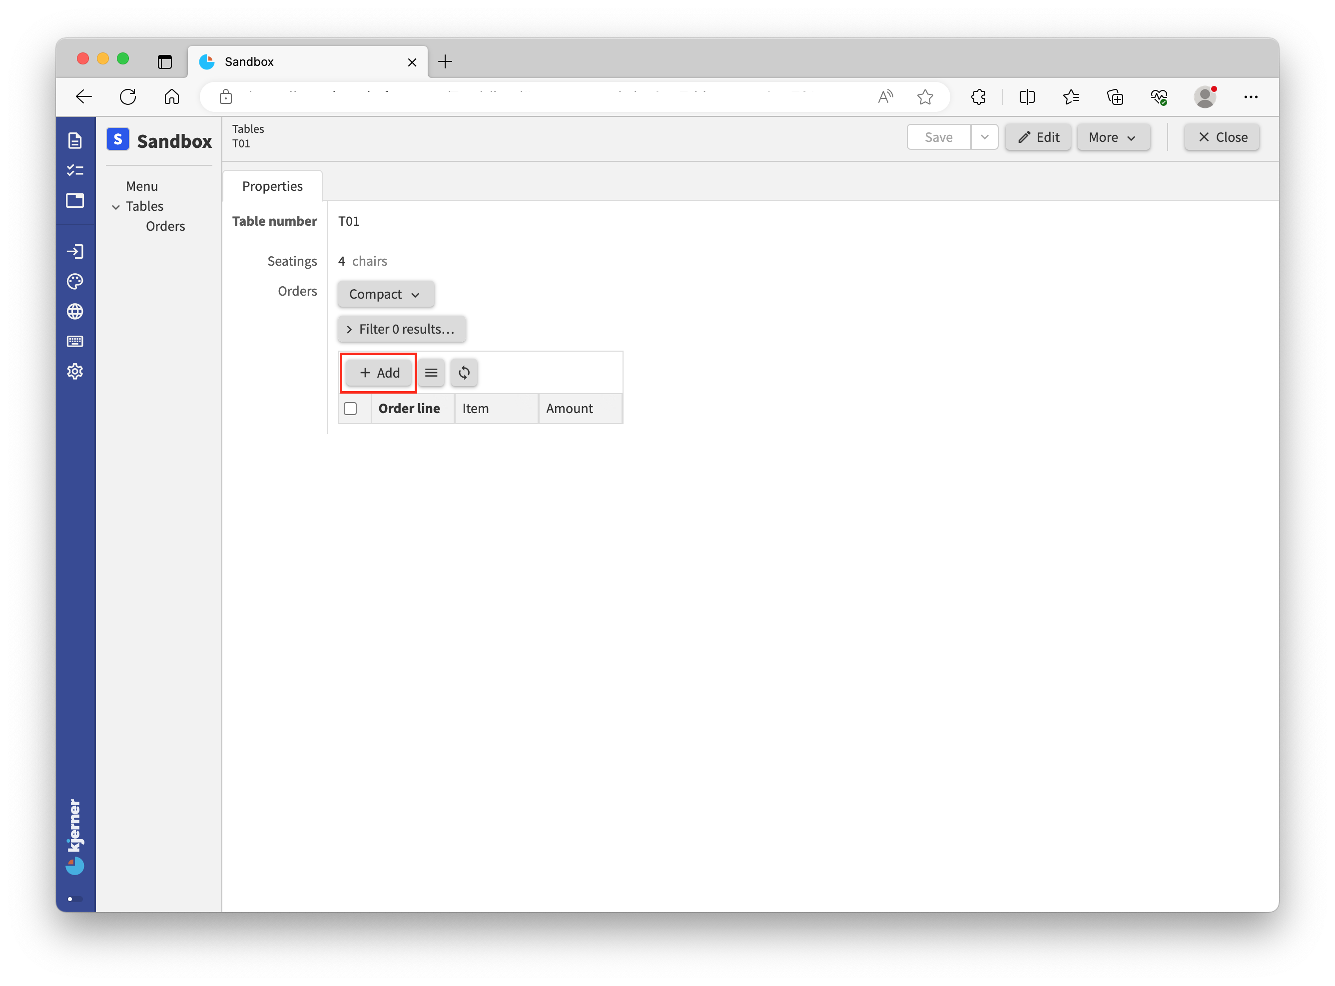Click the Add button for Orders
This screenshot has height=986, width=1335.
click(378, 372)
